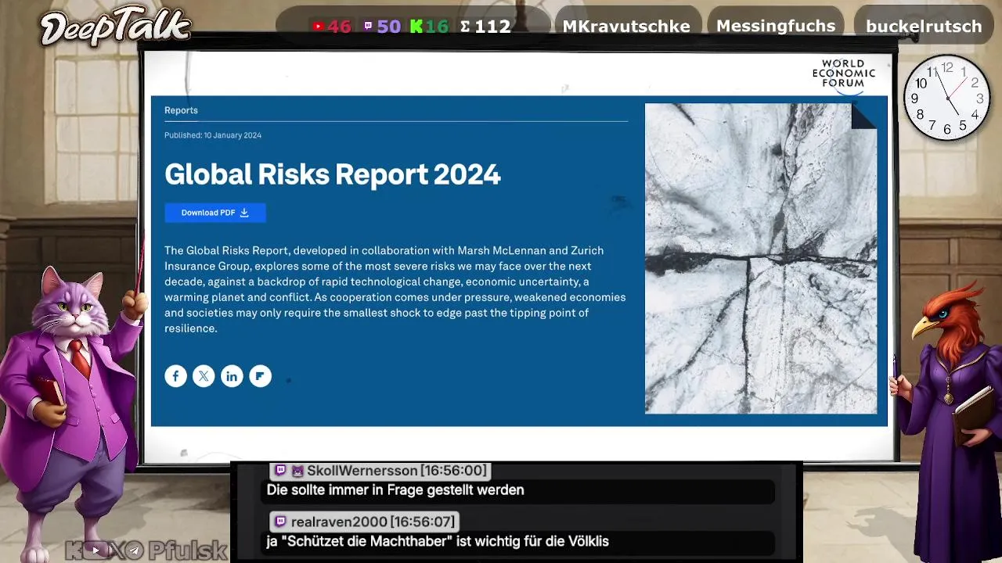This screenshot has width=1002, height=563.
Task: Share report on Flipboard icon
Action: (260, 376)
